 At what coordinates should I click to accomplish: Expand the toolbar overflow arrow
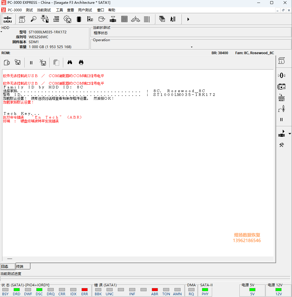click(188, 19)
